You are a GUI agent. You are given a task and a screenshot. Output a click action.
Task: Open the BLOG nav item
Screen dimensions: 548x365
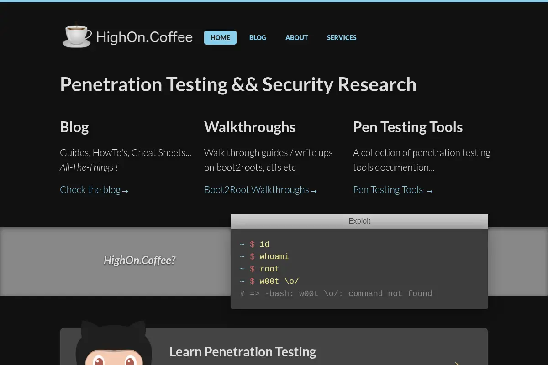click(x=258, y=37)
